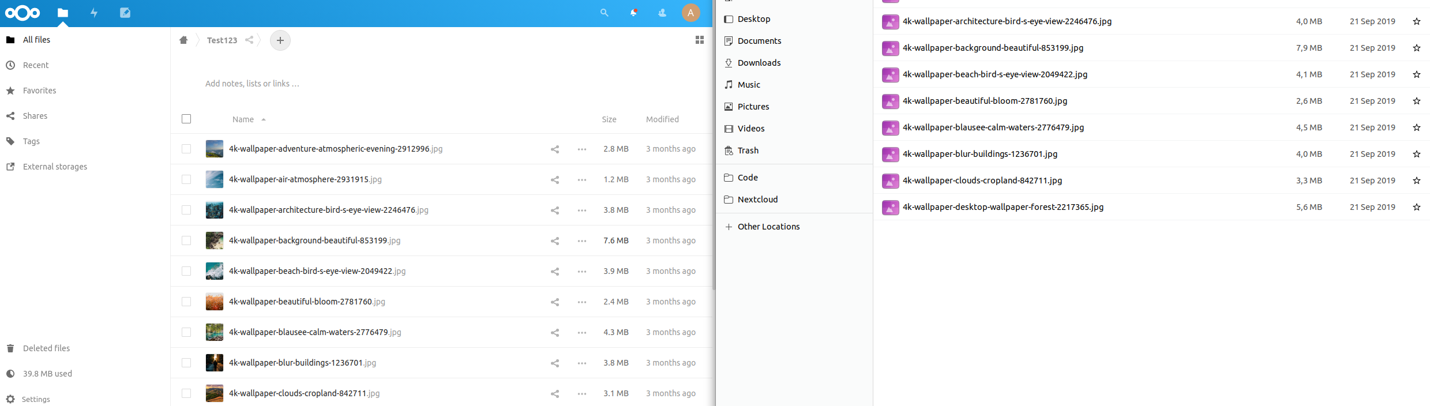Image resolution: width=1430 pixels, height=406 pixels.
Task: Open the Files app icon in header
Action: 63,13
